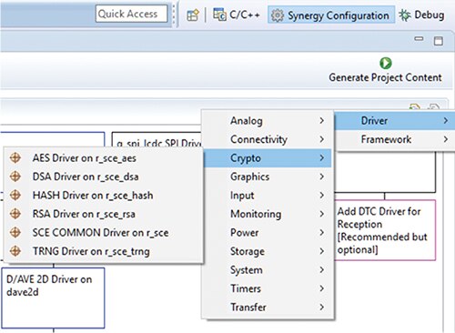Open the Monitoring driver category

click(268, 214)
